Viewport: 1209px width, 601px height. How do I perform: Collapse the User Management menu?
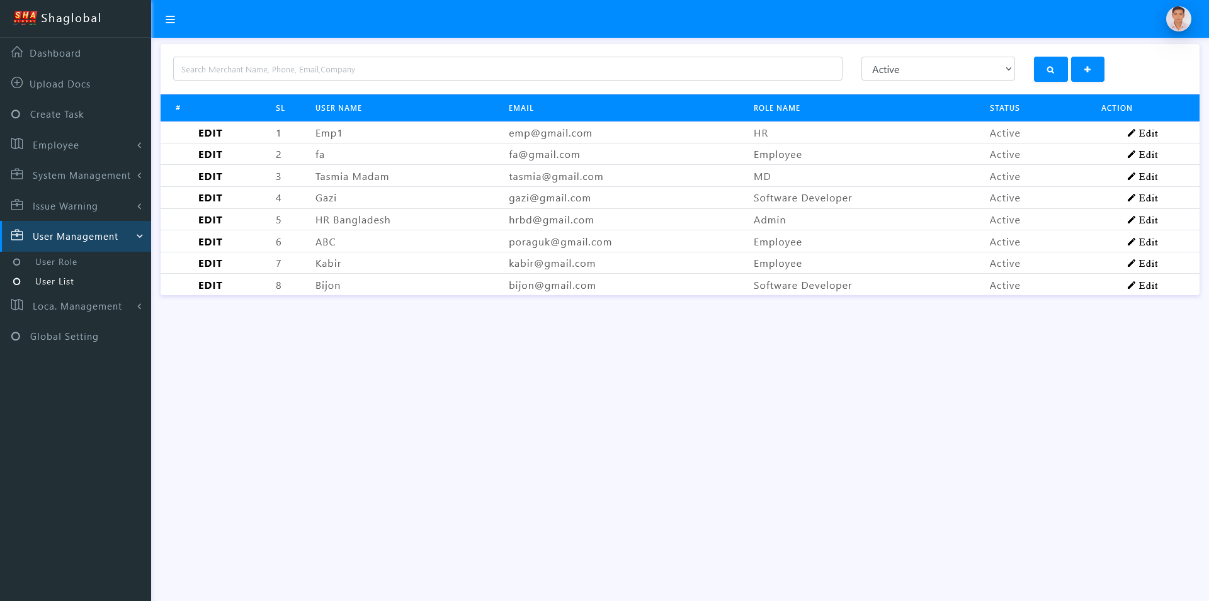[x=76, y=237]
